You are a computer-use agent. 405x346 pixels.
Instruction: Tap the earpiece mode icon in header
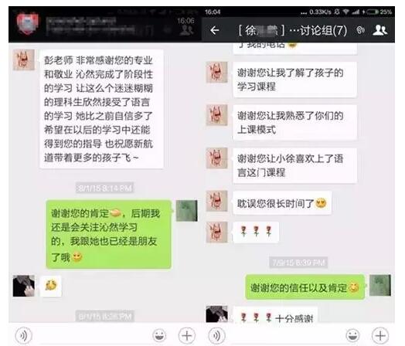pos(360,30)
